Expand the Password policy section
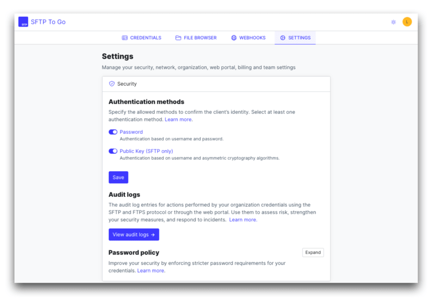Viewport: 430px width, 298px height. point(313,252)
